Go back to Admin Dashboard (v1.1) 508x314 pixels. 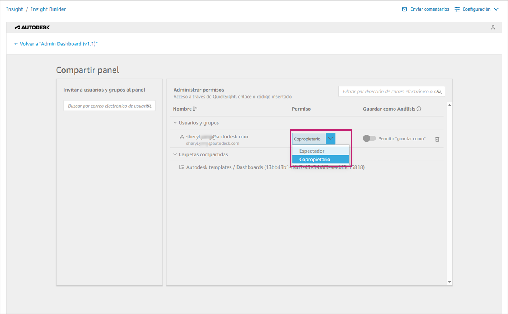56,44
